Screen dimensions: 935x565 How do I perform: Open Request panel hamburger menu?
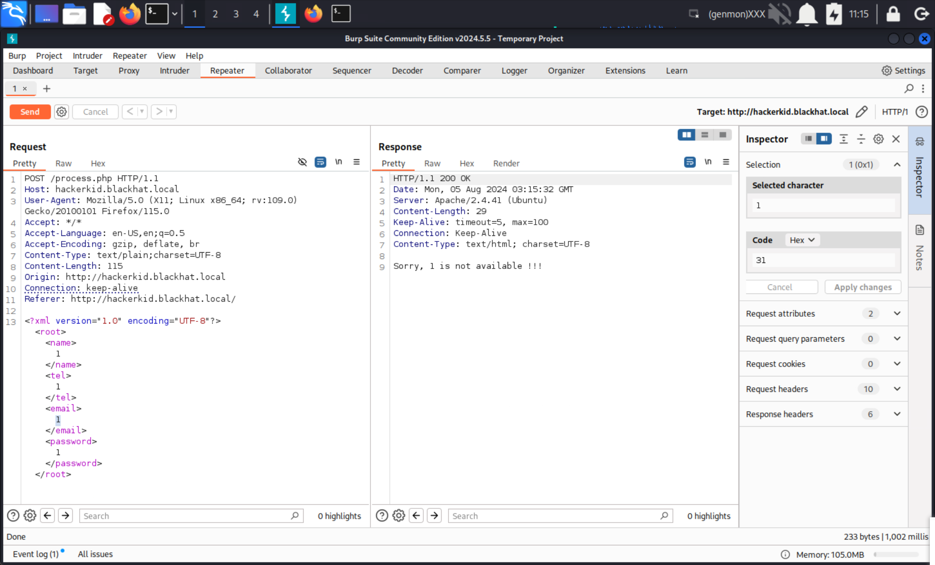[x=356, y=162]
